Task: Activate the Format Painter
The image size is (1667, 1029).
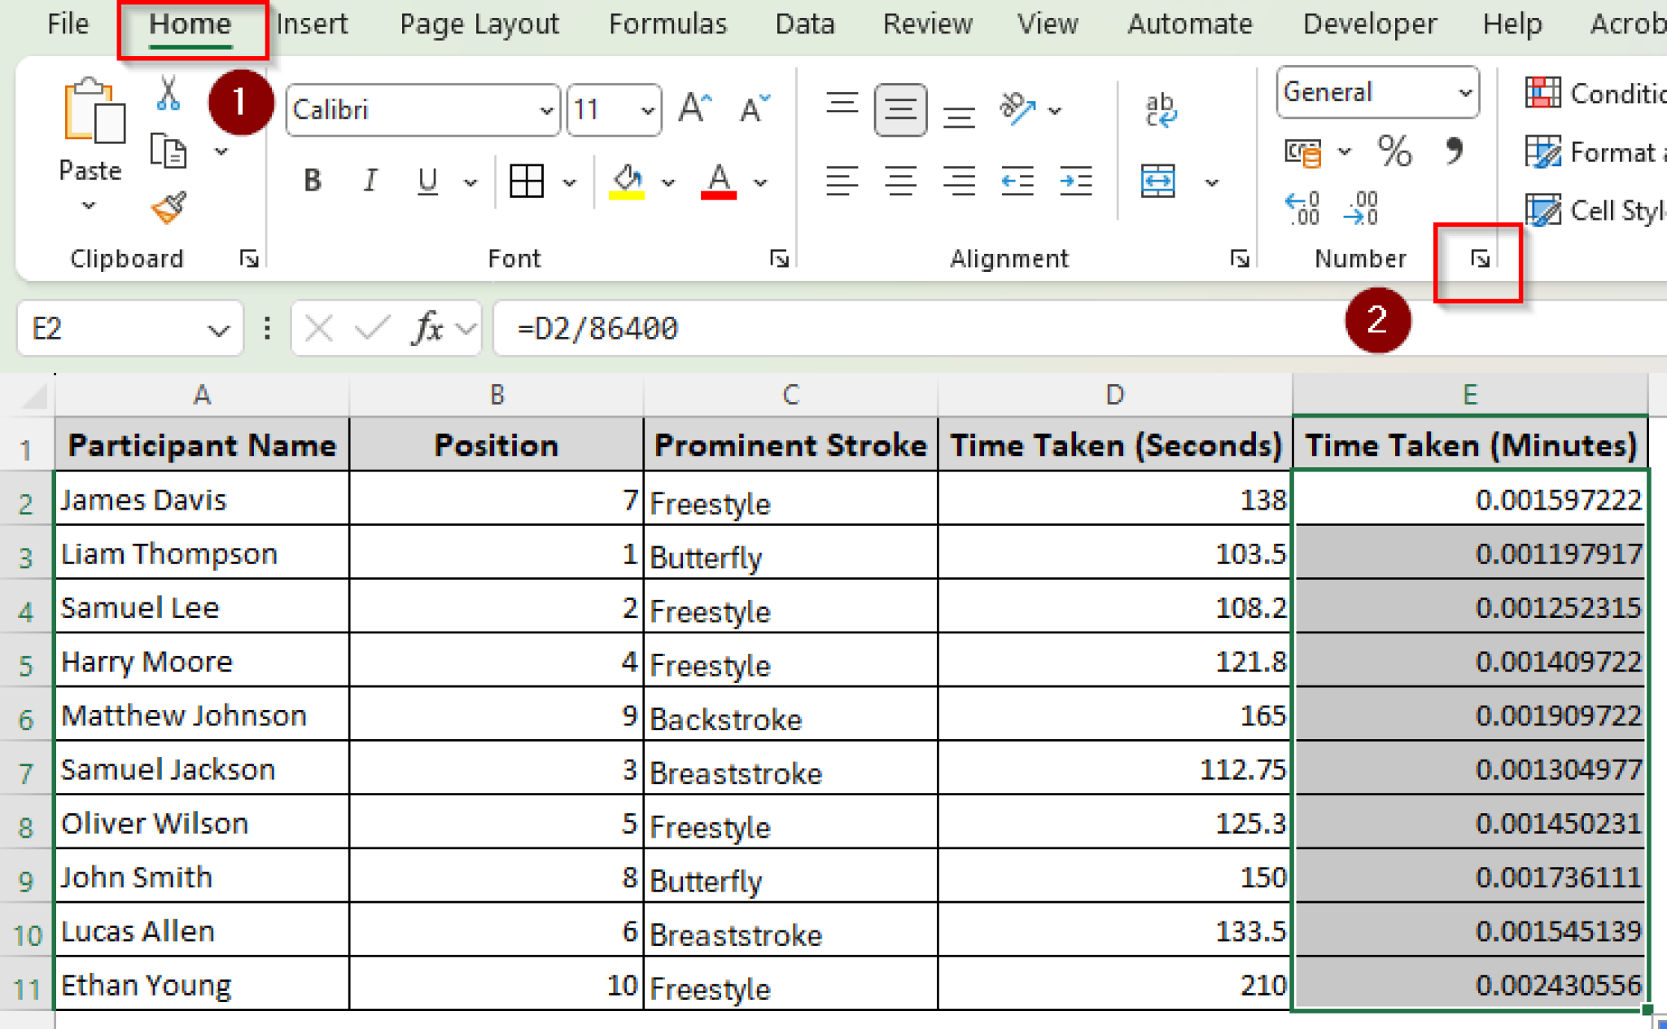Action: pyautogui.click(x=168, y=208)
